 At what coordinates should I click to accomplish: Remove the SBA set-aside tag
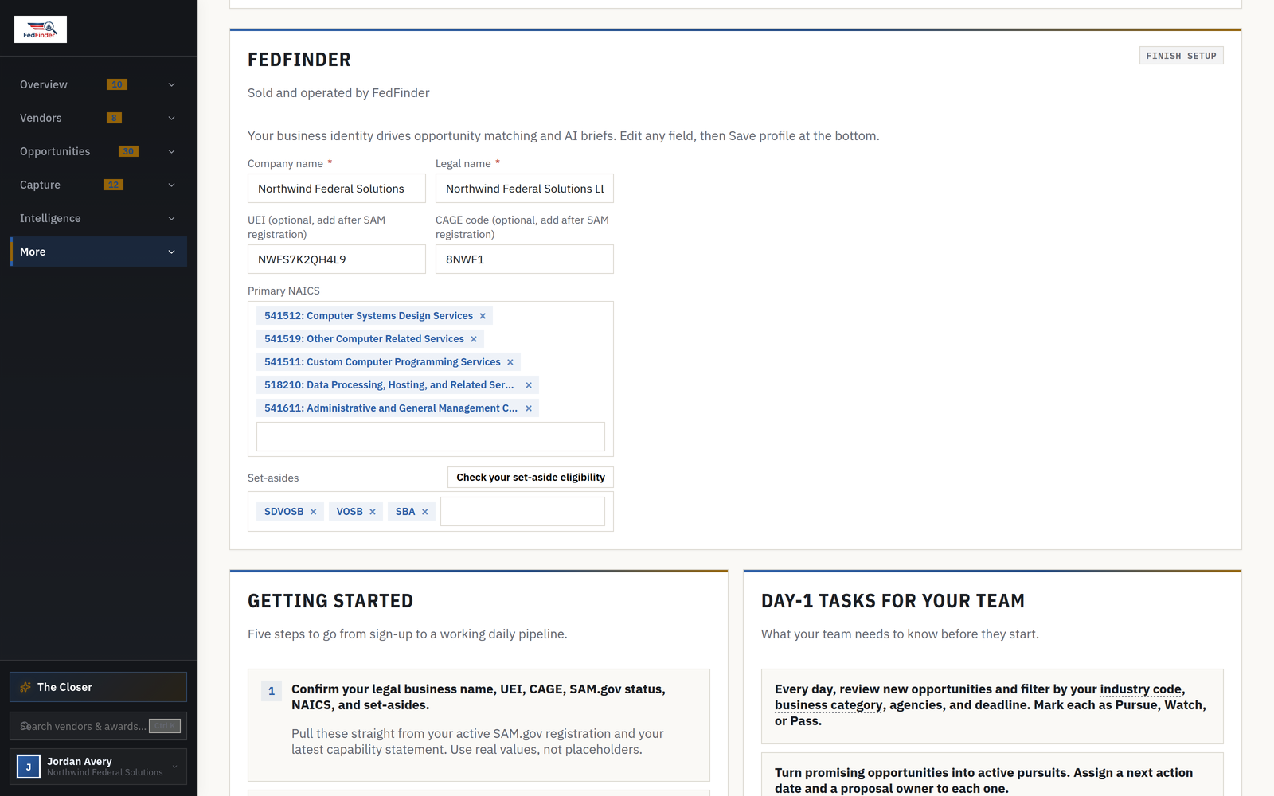(x=425, y=512)
